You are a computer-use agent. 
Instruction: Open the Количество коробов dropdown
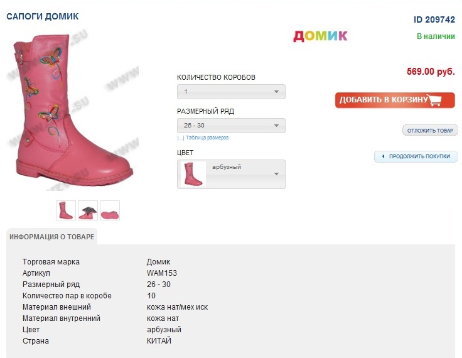click(x=231, y=92)
